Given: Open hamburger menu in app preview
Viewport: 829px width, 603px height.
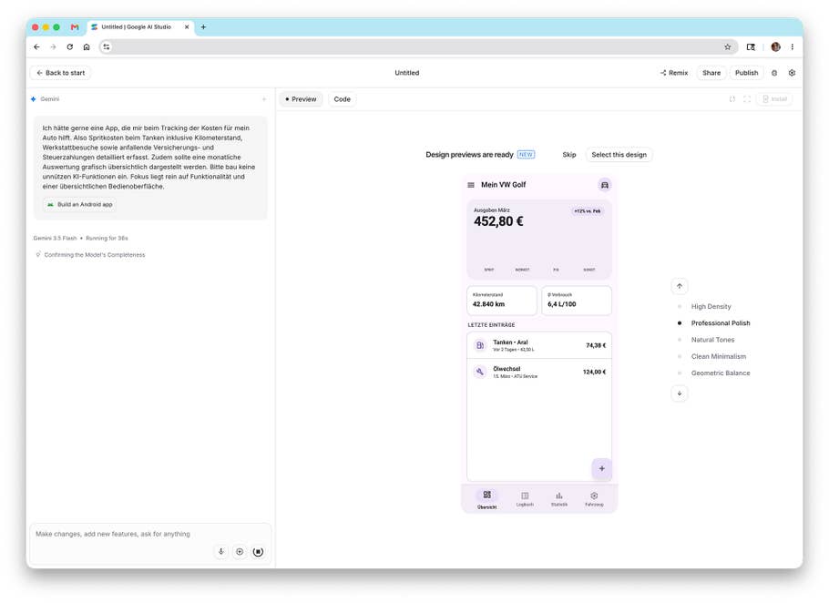Looking at the screenshot, I should click(471, 185).
